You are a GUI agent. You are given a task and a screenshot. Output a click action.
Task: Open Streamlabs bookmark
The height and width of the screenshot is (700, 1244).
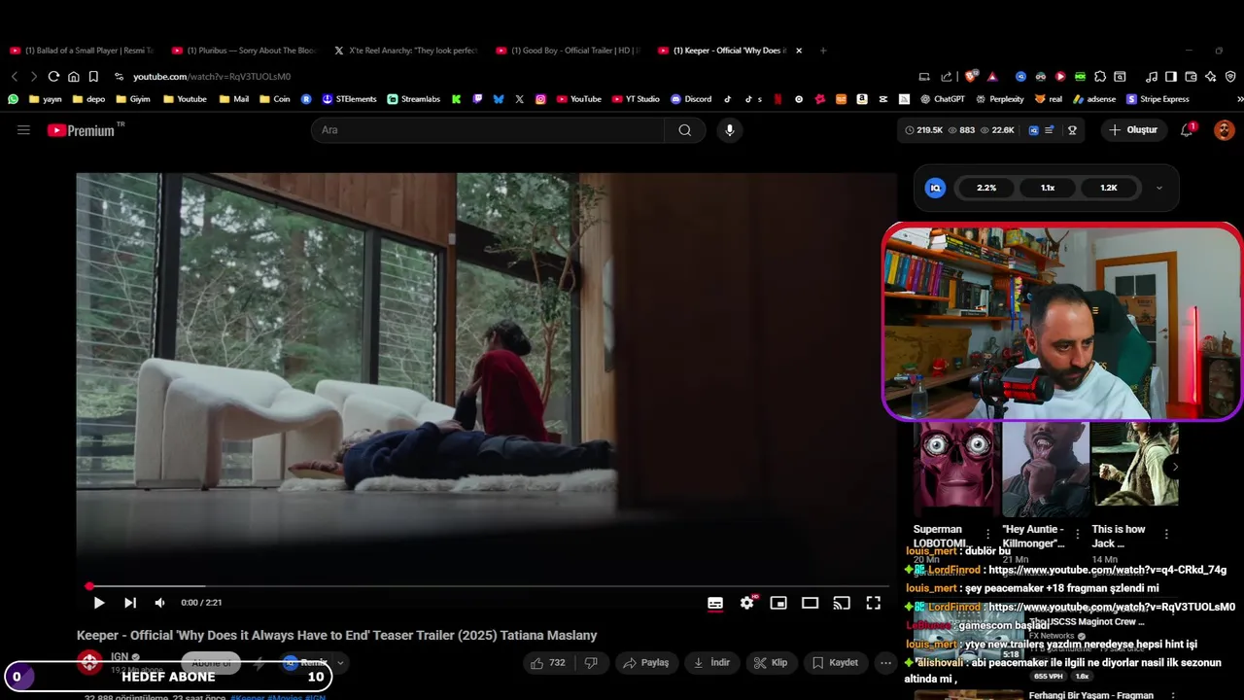coord(414,99)
